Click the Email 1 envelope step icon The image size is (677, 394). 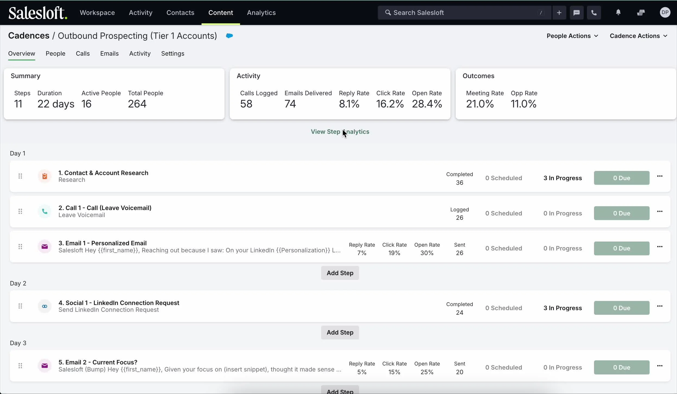(45, 247)
